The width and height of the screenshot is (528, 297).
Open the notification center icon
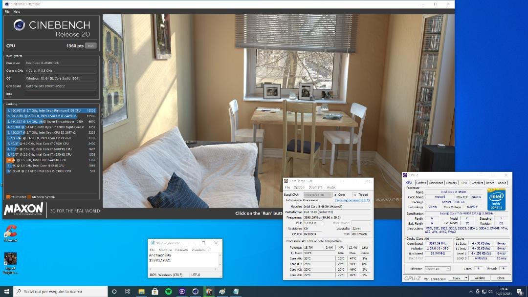pos(520,291)
